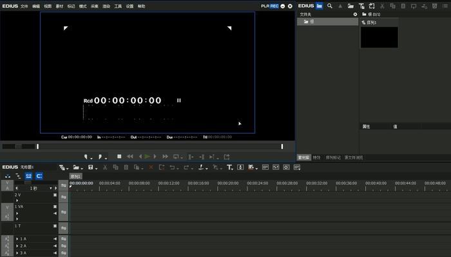Open the 文件 menu in the menu bar
Viewport: 451px width, 257px height.
(24, 6)
